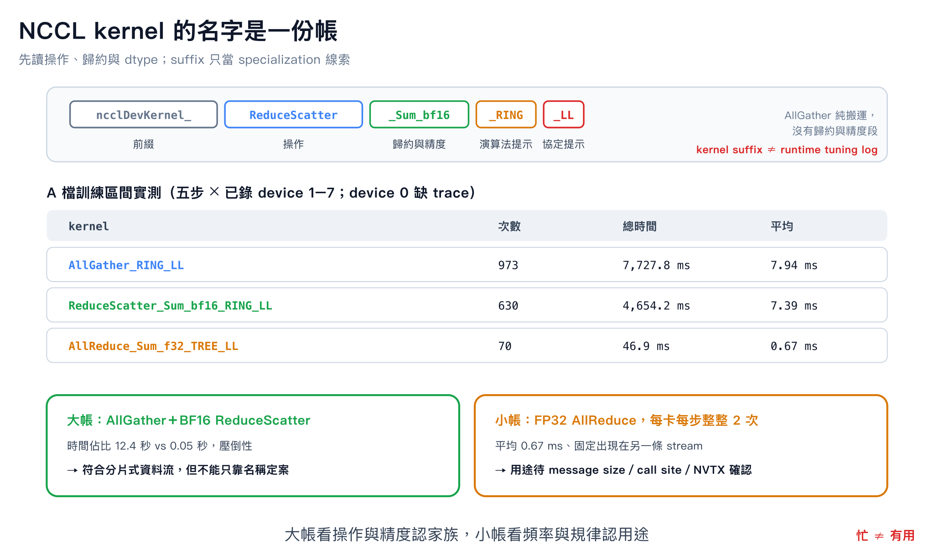Click the ncclDevKernel_ prefix box
Screen dimensions: 934x560
pyautogui.click(x=143, y=114)
